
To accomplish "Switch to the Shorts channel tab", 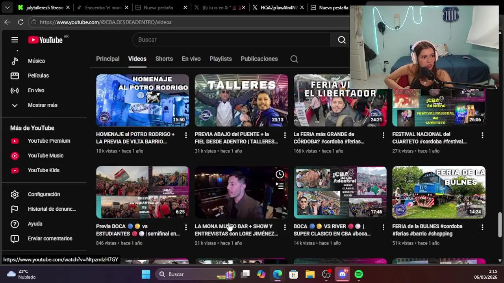I will pos(164,59).
